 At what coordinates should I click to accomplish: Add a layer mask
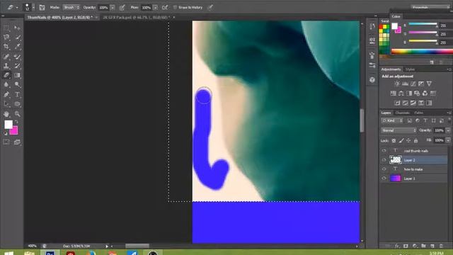click(x=406, y=246)
